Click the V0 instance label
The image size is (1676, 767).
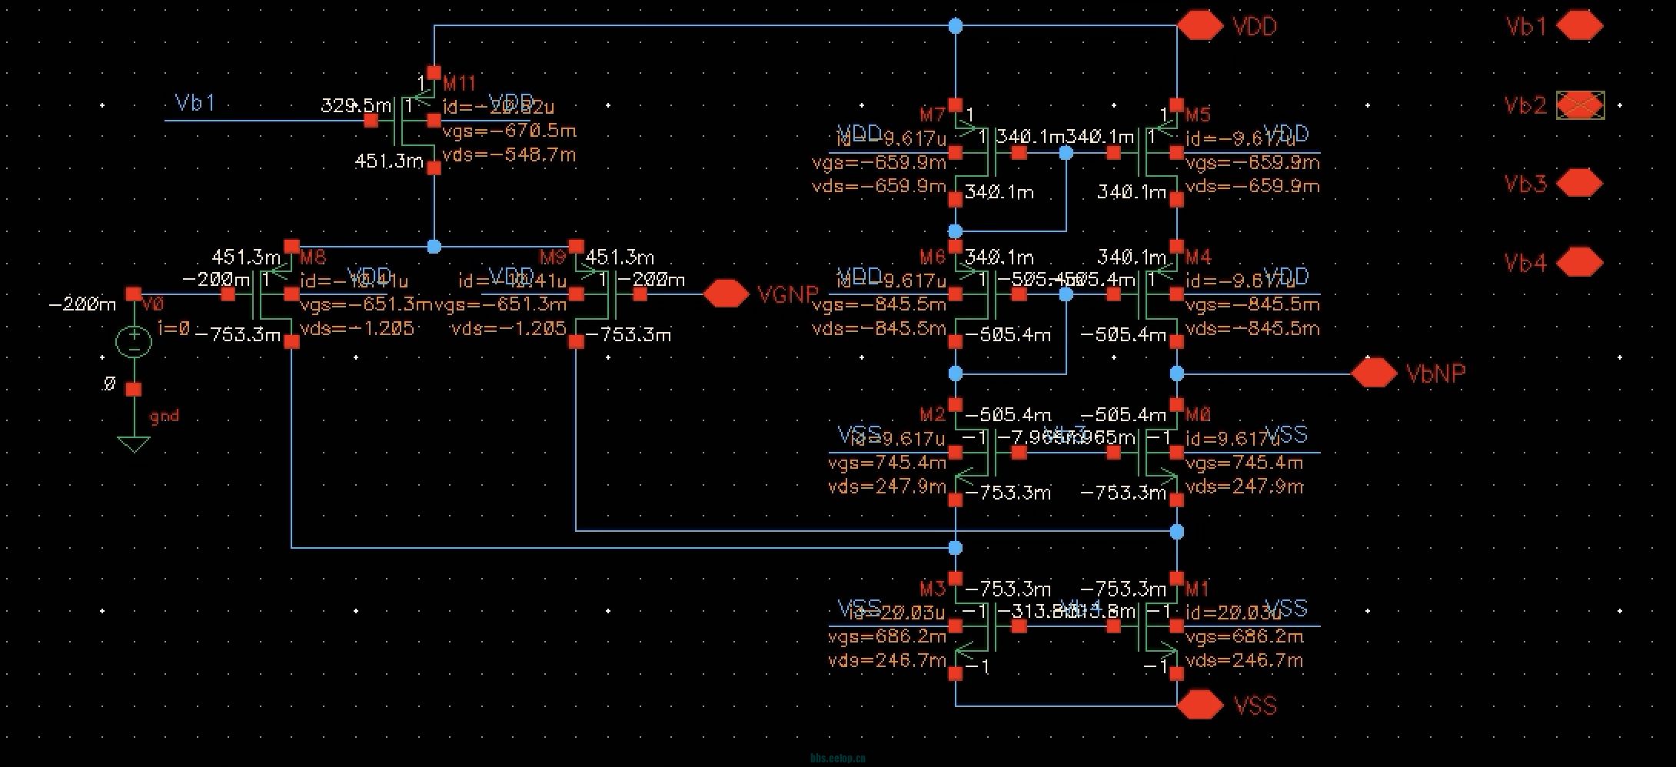[x=153, y=305]
